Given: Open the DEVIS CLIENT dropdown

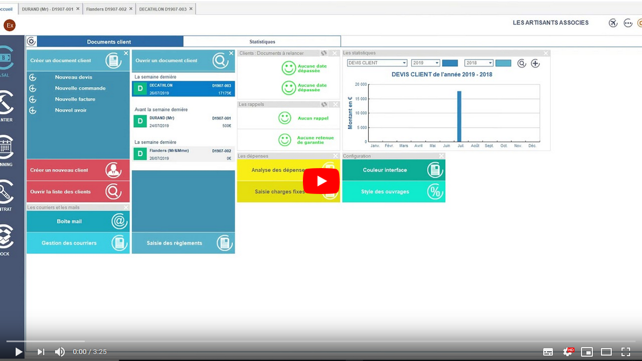Looking at the screenshot, I should (x=377, y=63).
